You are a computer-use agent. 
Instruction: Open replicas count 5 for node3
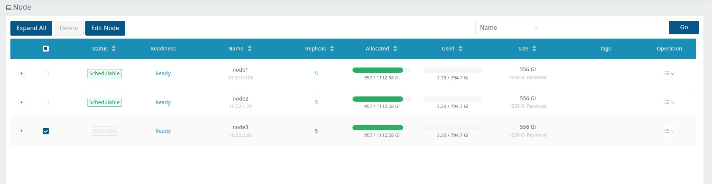tap(316, 131)
